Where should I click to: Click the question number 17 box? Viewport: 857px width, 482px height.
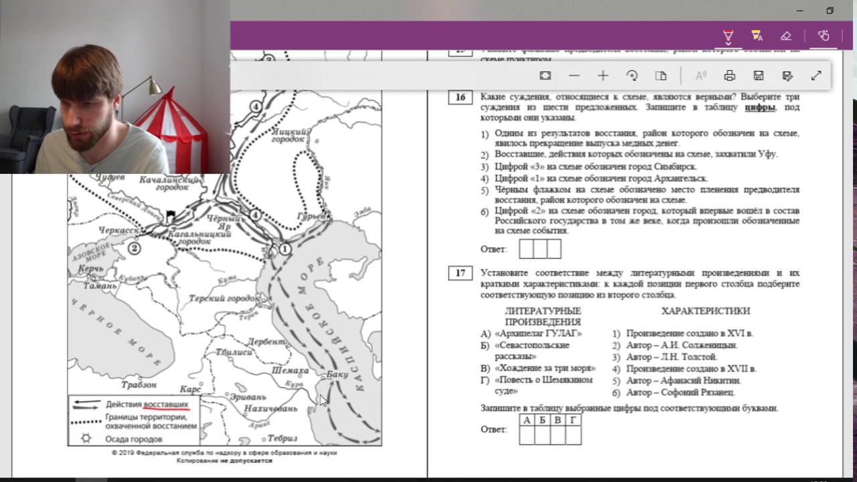(x=460, y=273)
